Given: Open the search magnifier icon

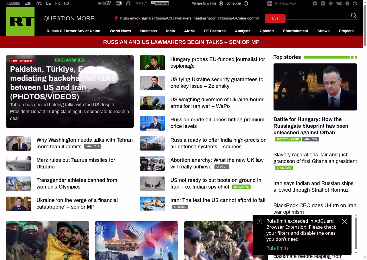Looking at the screenshot, I should 354,15.
